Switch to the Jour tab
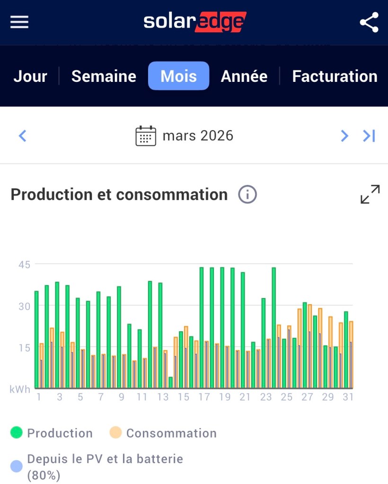The image size is (388, 484). (30, 76)
